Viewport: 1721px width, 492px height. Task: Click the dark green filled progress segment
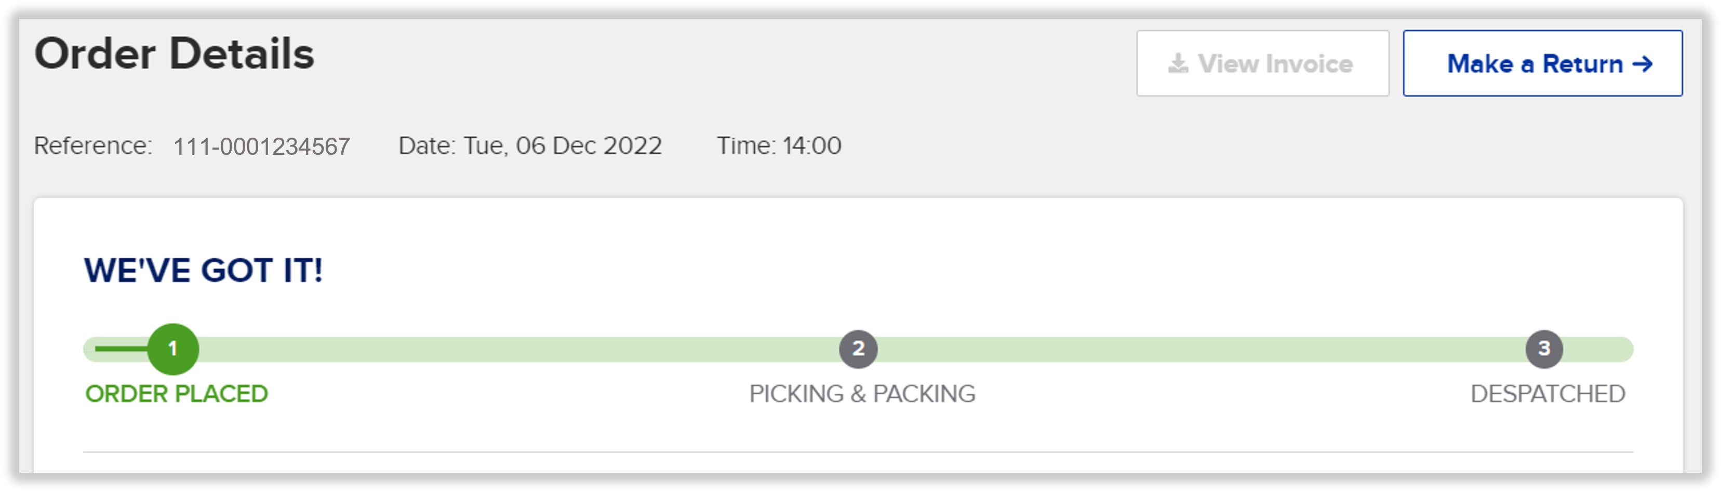coord(120,349)
